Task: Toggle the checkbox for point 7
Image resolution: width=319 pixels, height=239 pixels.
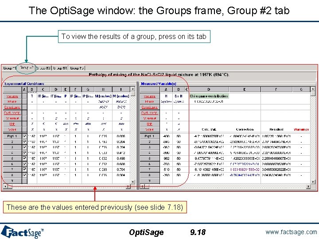Action: [x=24, y=170]
